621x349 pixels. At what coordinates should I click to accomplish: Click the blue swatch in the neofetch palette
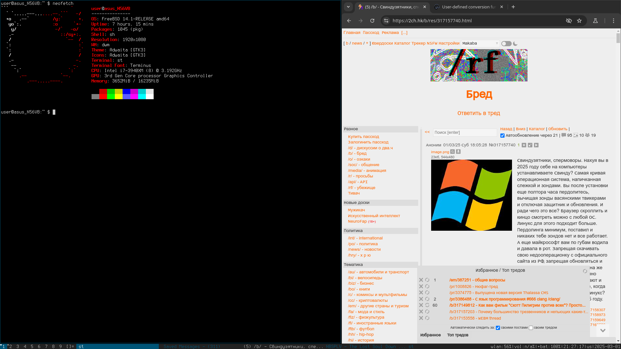pos(126,91)
